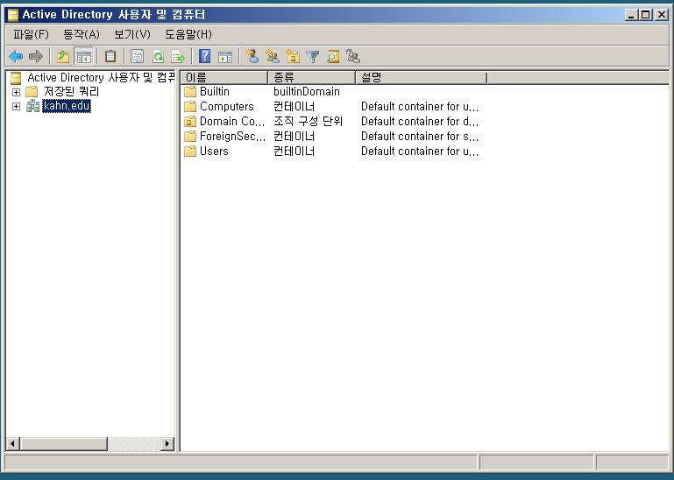Open Properties using the toolbar sheet icon
The height and width of the screenshot is (480, 674).
pyautogui.click(x=137, y=56)
